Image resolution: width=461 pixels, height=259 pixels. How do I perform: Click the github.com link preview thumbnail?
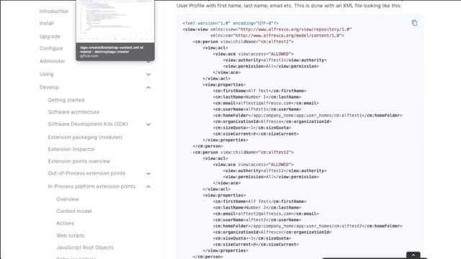click(115, 21)
